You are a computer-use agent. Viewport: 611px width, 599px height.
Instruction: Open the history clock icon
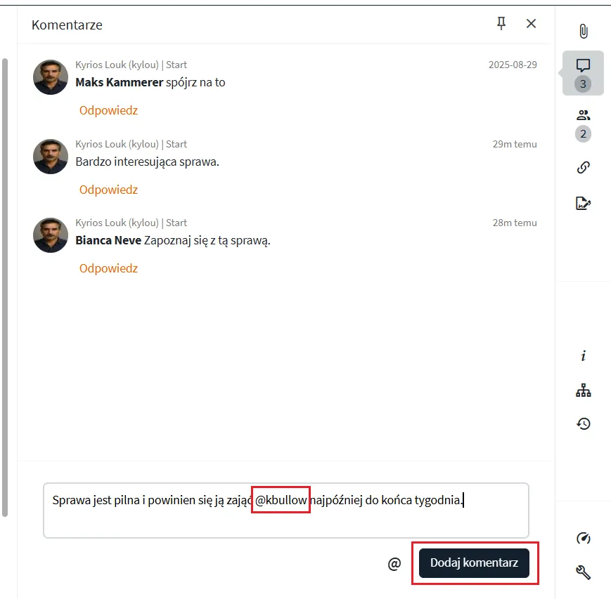[584, 423]
